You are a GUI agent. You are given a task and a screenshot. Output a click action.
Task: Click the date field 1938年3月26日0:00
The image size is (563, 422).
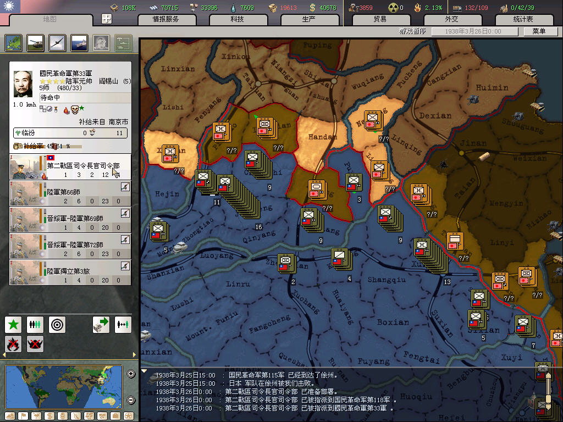[x=474, y=31]
